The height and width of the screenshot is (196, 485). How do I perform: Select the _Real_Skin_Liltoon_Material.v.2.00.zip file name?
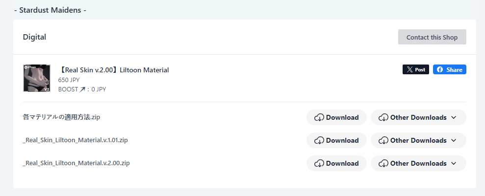pos(77,163)
